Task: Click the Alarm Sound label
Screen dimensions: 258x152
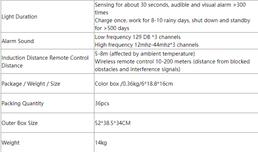Action: click(17, 41)
